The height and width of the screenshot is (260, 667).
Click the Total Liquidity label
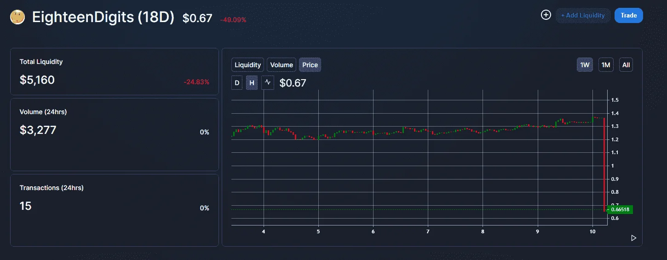pyautogui.click(x=41, y=62)
